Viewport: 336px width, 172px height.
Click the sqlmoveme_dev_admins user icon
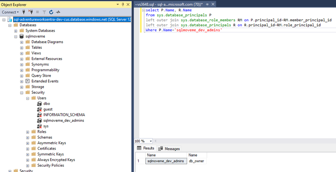point(39,121)
